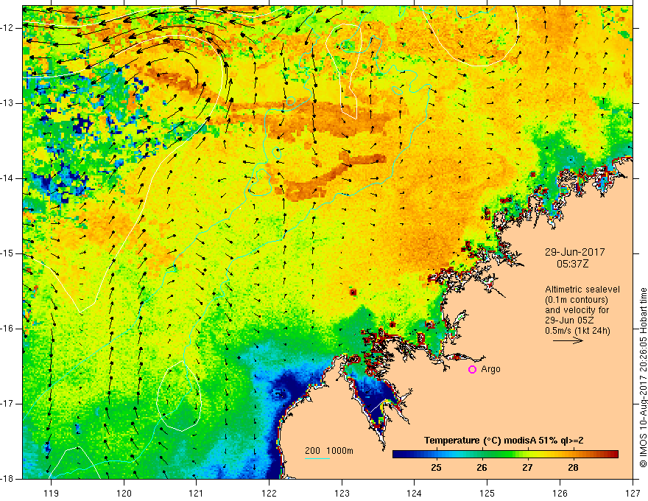Click longitude axis label '123'
Image resolution: width=648 pixels, height=501 pixels.
tap(342, 493)
